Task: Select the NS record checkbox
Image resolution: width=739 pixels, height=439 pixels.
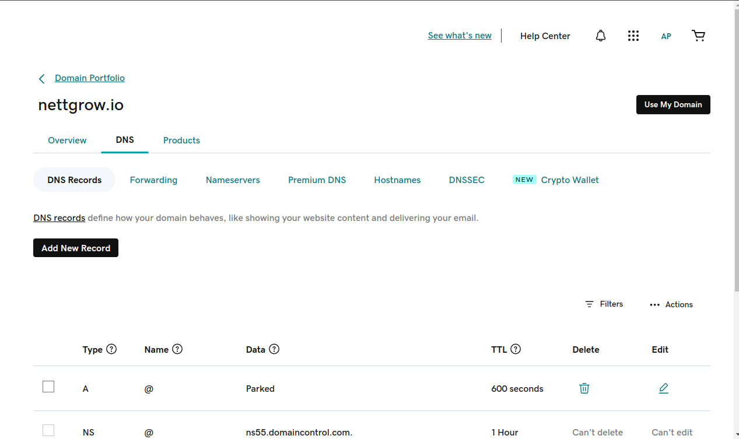Action: [x=48, y=430]
